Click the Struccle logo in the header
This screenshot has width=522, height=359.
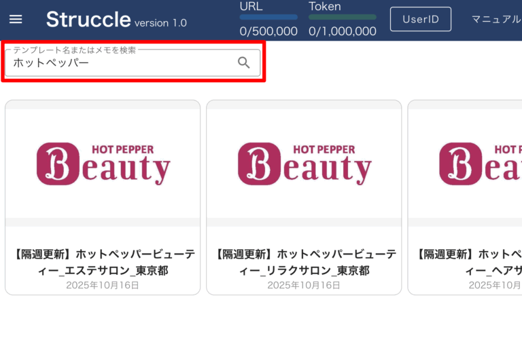point(88,20)
